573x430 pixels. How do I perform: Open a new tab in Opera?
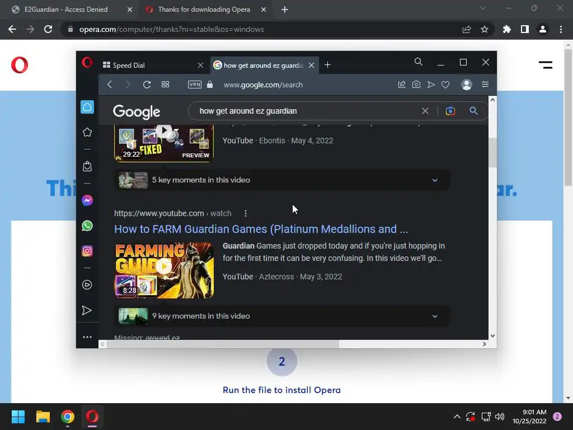coord(328,65)
